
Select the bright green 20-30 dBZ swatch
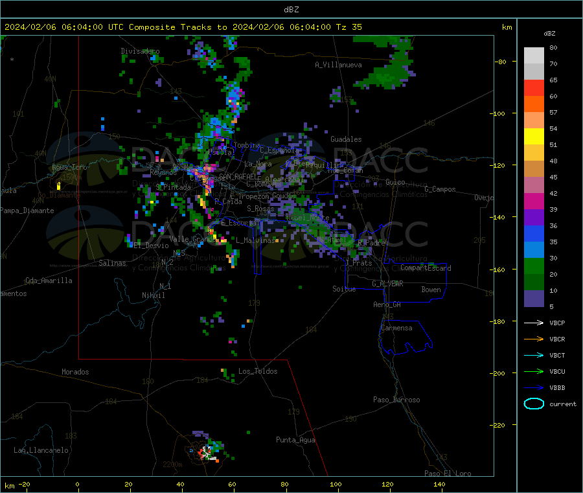point(534,266)
